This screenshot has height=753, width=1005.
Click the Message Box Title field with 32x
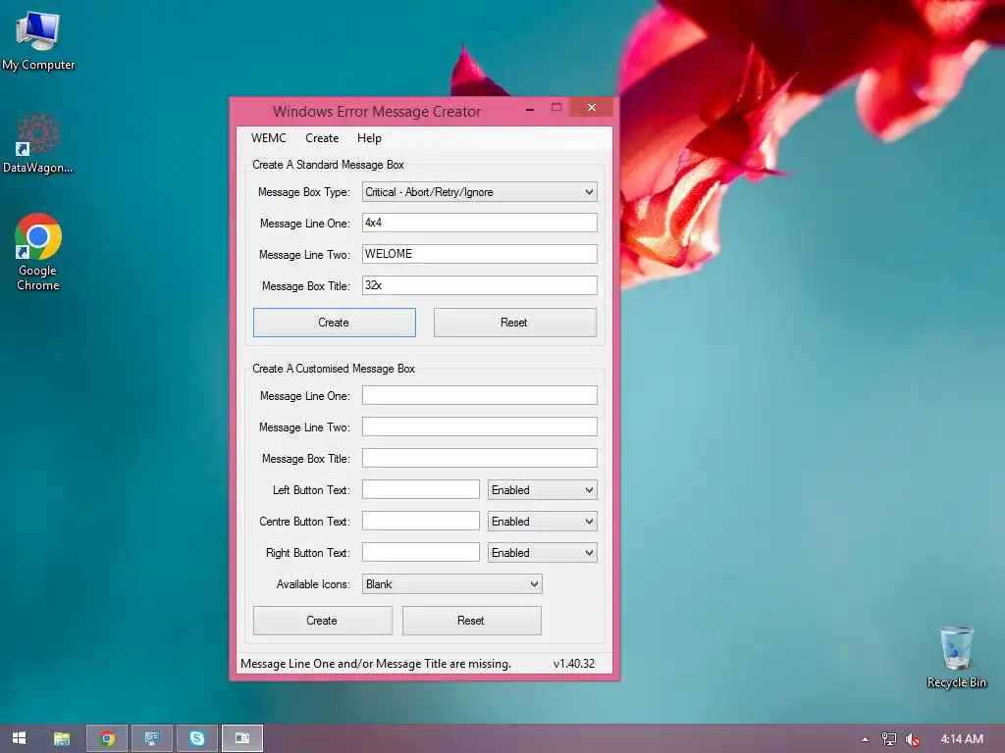[479, 285]
